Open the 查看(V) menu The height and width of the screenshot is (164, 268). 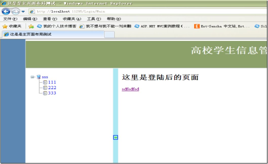click(x=50, y=19)
